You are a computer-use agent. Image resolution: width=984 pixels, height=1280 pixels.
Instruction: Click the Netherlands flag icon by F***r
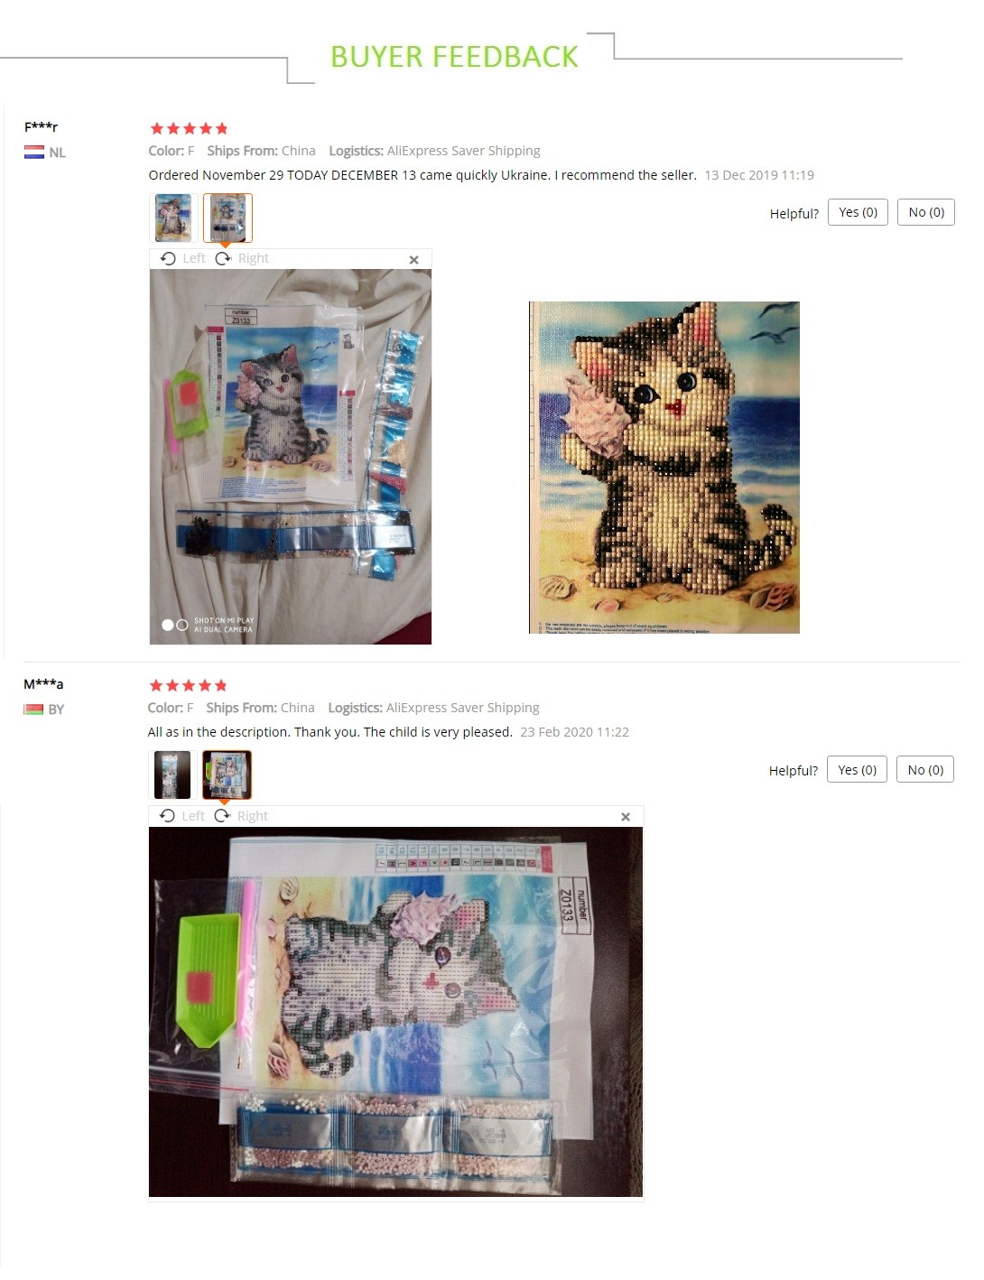click(x=34, y=153)
